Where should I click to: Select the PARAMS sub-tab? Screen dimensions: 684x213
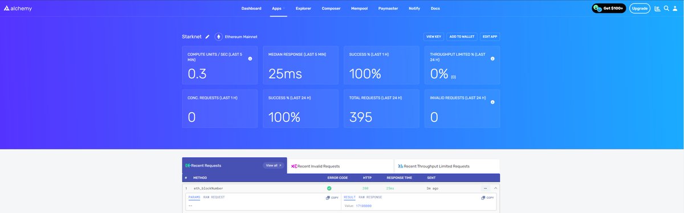pos(194,197)
